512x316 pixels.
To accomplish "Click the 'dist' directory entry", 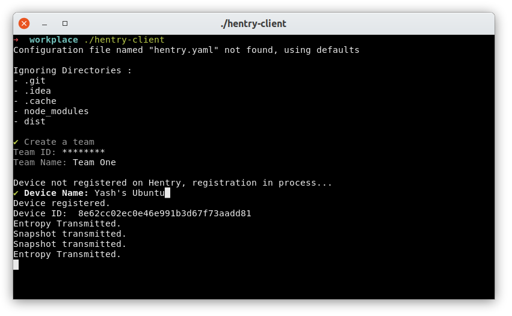I will coord(35,121).
